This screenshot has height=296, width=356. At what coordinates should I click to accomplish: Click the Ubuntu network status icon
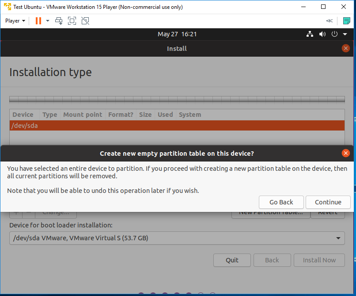(x=310, y=34)
